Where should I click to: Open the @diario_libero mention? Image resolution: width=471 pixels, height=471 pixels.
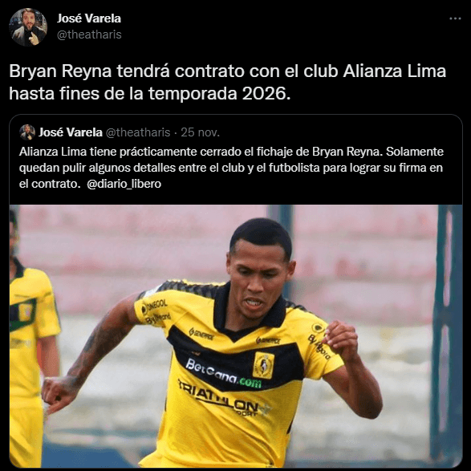click(124, 184)
